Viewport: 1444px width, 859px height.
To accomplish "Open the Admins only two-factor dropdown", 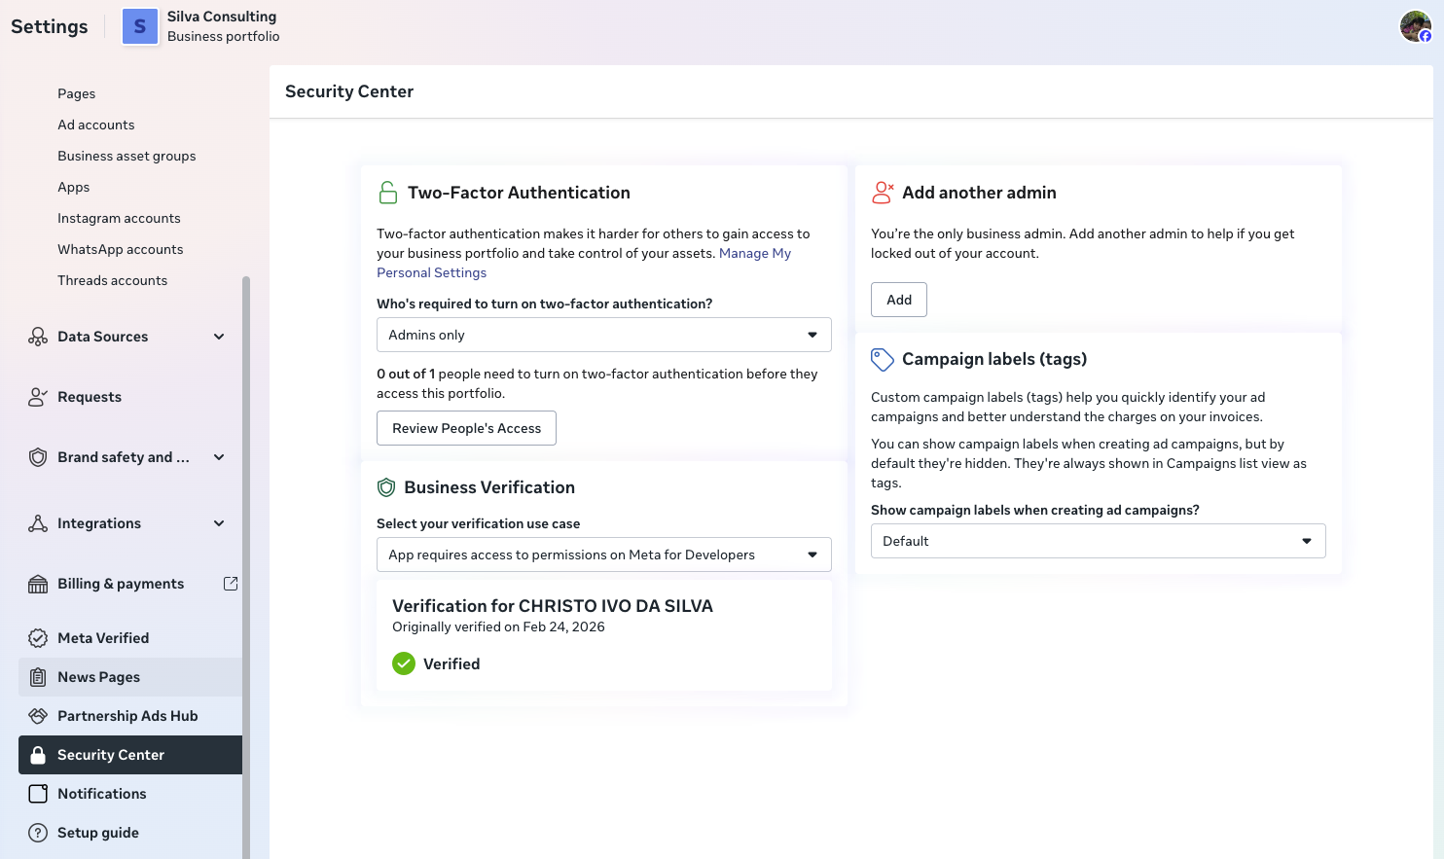I will coord(603,335).
